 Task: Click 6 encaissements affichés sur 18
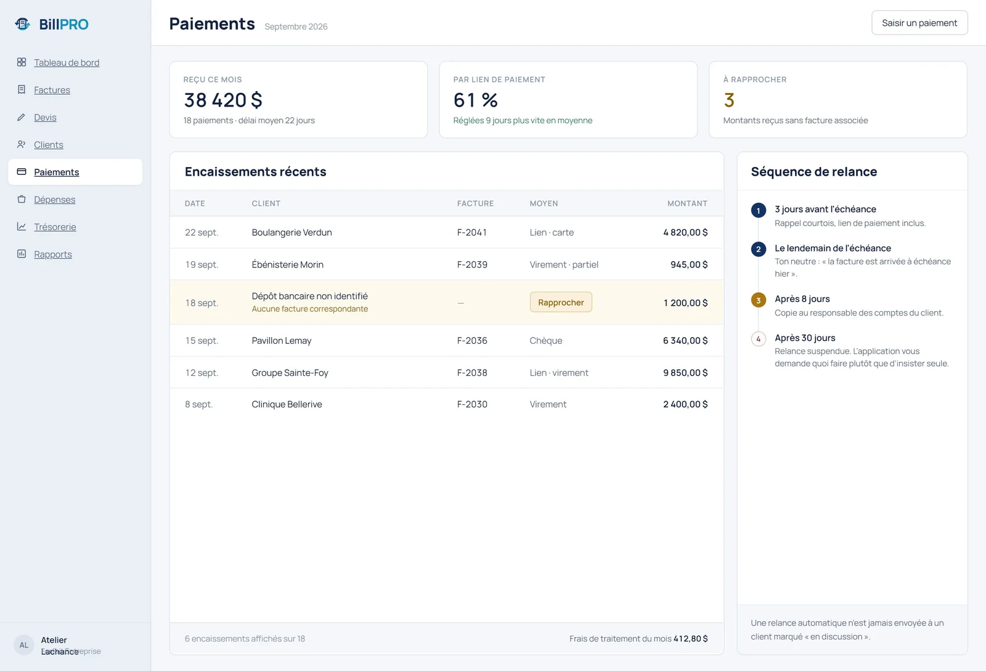point(245,639)
